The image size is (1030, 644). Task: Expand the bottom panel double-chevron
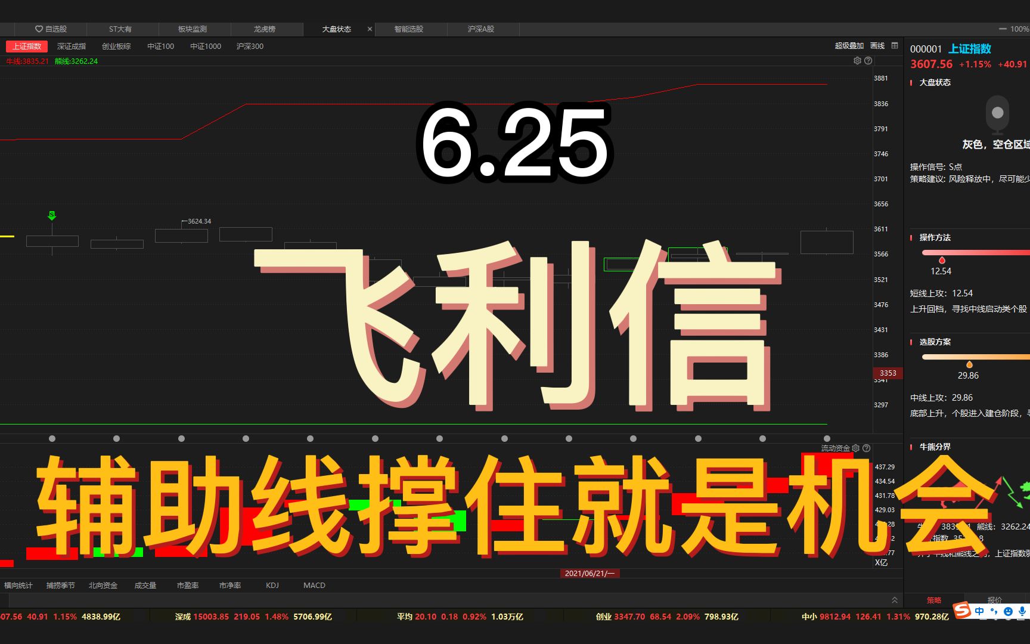click(894, 600)
